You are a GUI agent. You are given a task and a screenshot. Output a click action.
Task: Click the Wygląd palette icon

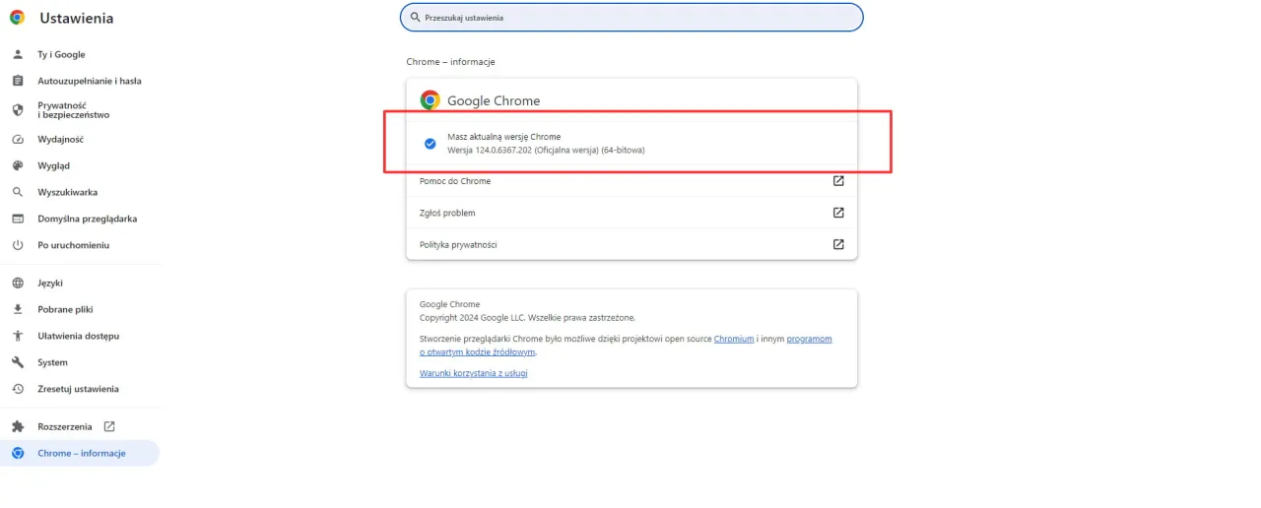(18, 166)
